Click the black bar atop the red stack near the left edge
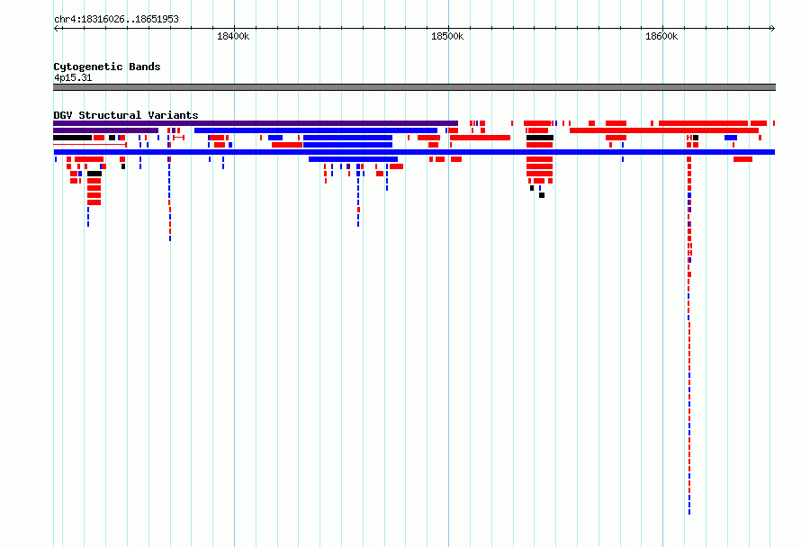The width and height of the screenshot is (801, 547). tap(94, 174)
